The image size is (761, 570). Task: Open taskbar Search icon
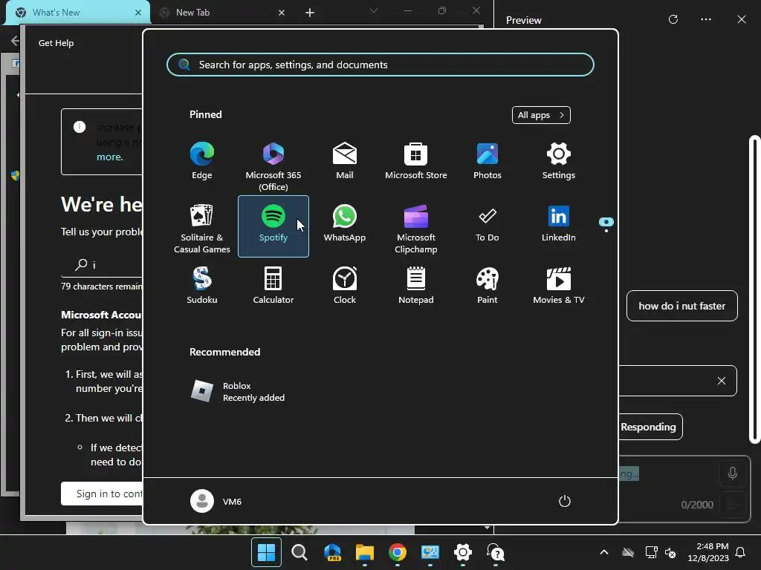tap(299, 552)
